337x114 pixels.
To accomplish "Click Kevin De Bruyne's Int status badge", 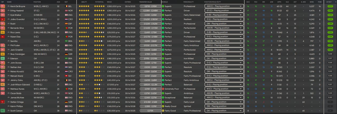I will [x=3, y=6].
